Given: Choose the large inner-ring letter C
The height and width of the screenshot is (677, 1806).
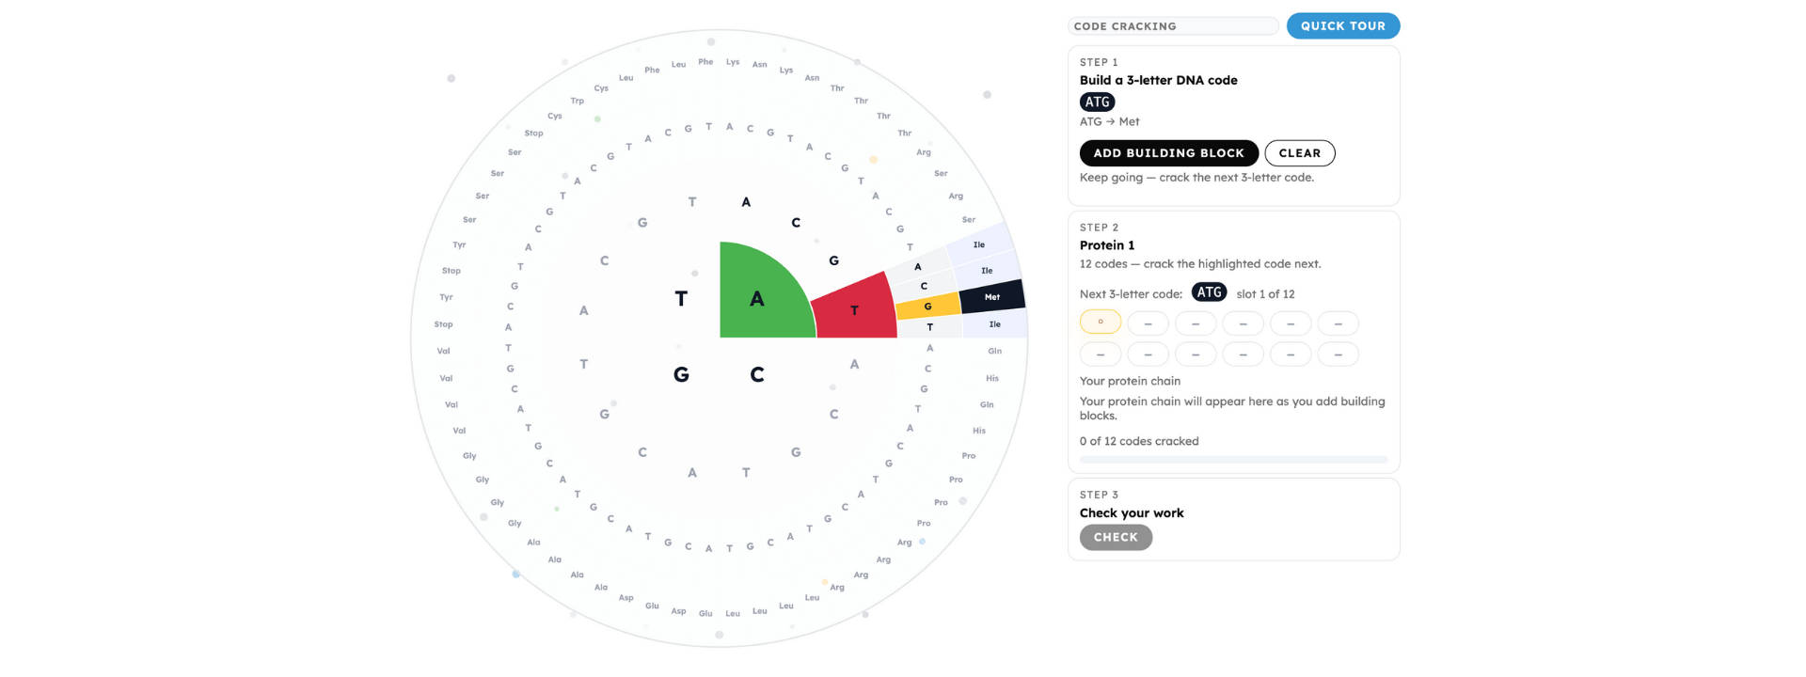Looking at the screenshot, I should 757,375.
